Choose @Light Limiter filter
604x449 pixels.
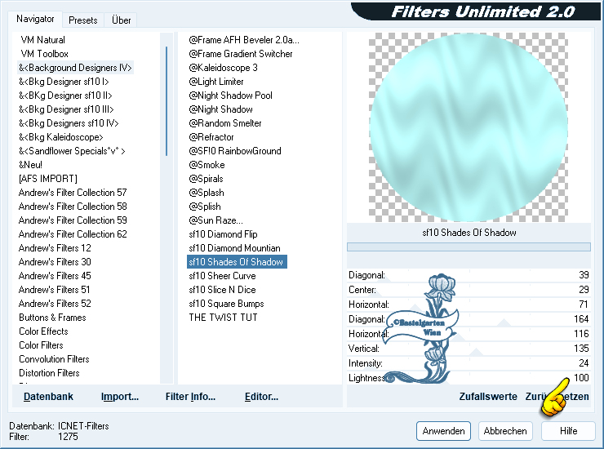point(216,82)
